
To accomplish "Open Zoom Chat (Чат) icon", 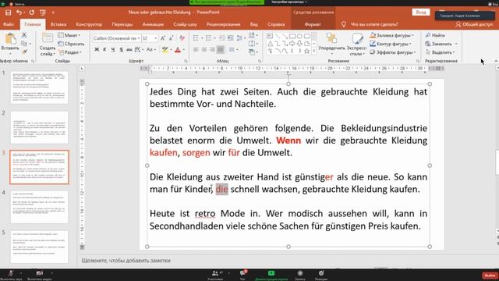I will pyautogui.click(x=242, y=273).
